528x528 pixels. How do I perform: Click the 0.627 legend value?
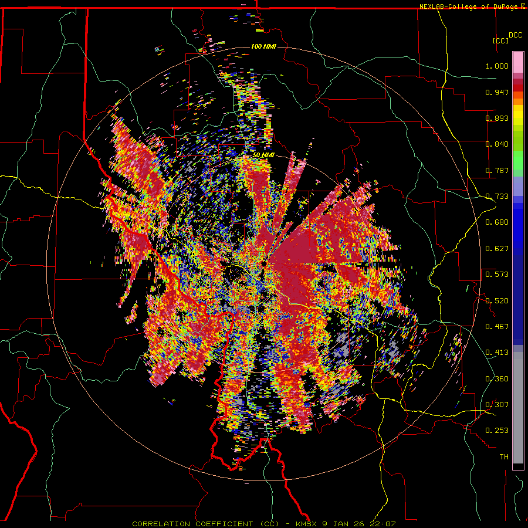[497, 249]
